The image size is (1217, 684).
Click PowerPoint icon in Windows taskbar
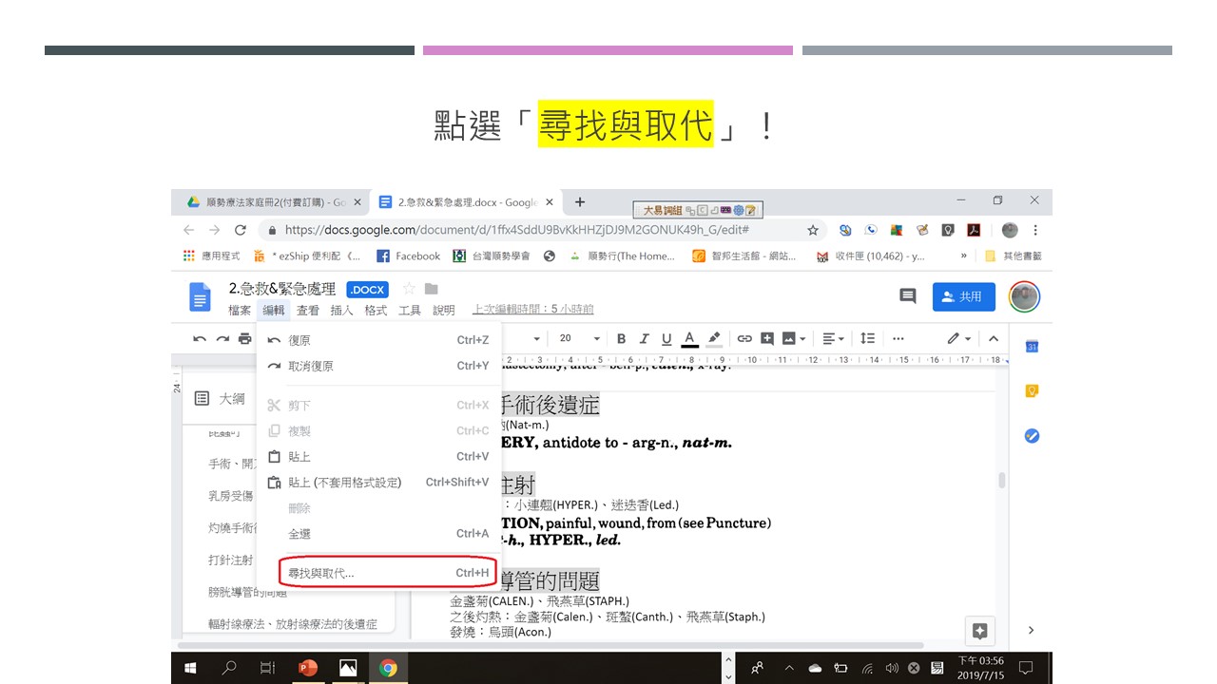click(x=308, y=668)
